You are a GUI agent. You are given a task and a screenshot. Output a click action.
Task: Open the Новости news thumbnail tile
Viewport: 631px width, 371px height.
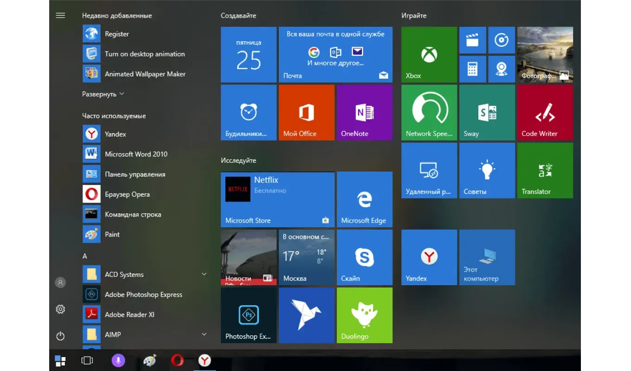point(248,257)
